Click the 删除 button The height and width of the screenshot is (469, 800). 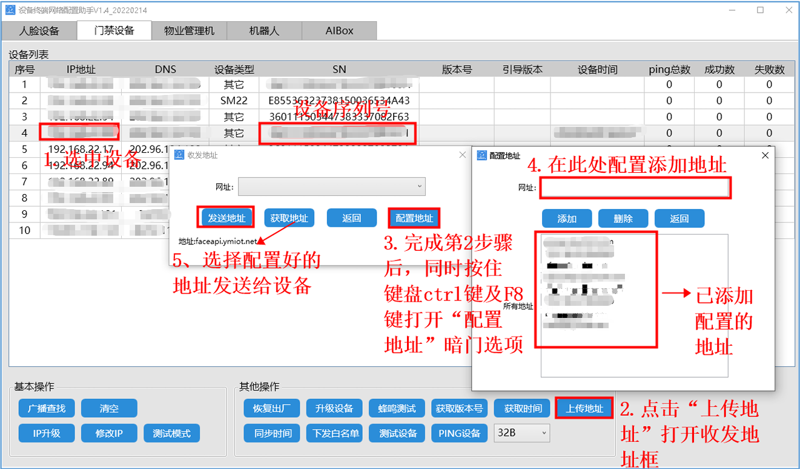point(623,219)
